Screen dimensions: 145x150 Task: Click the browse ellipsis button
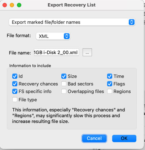click(87, 52)
